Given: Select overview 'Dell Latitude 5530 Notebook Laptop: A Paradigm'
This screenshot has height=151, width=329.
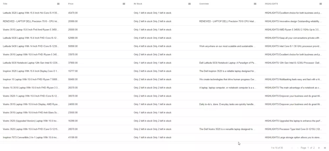Looking at the screenshot, I should (x=228, y=63).
